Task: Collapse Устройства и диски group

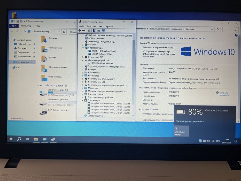Action: (38, 85)
